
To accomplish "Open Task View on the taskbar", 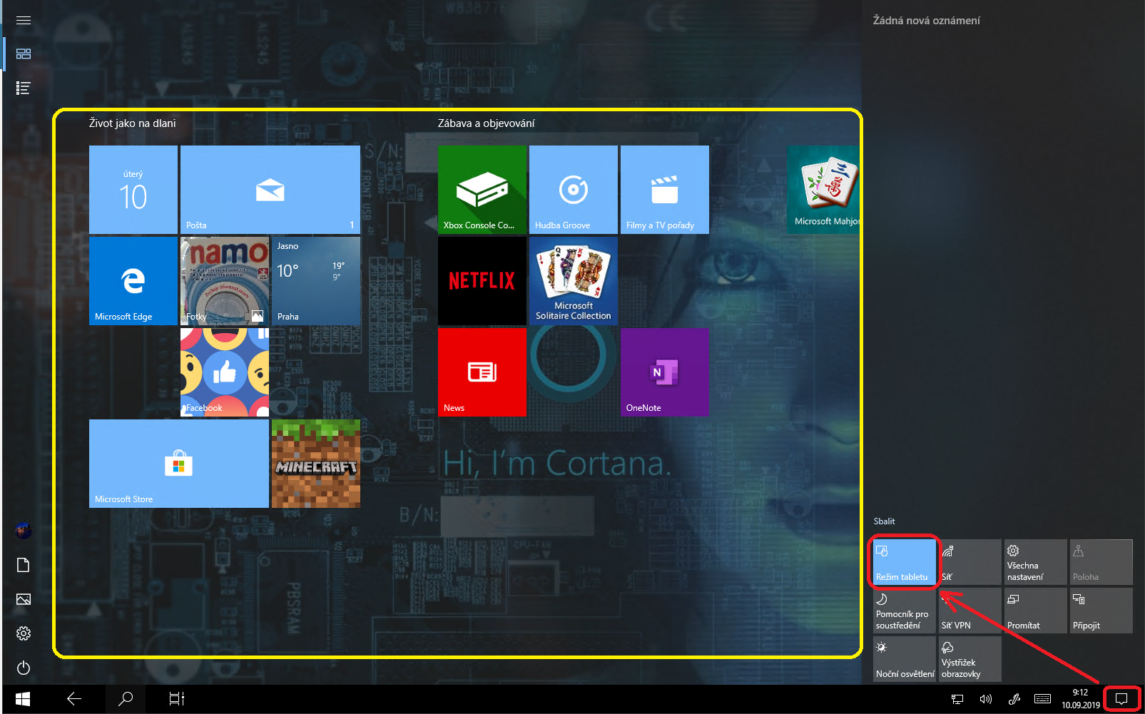I will (177, 699).
